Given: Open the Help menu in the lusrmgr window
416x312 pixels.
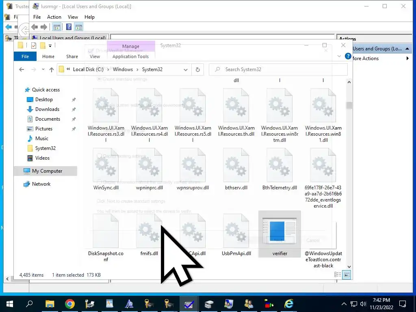Looking at the screenshot, I should coord(89,17).
